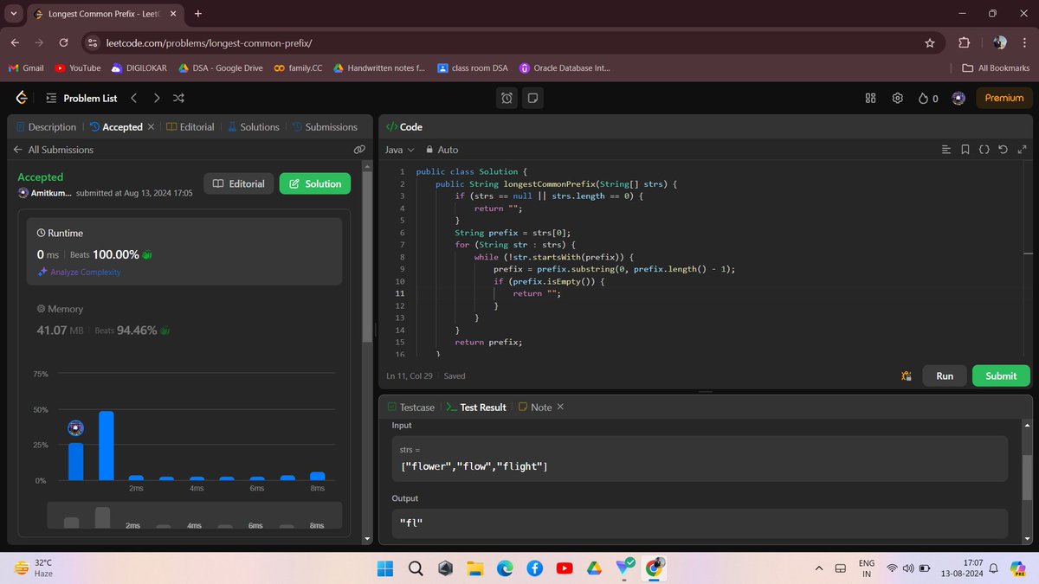Reload the page
The image size is (1039, 584).
63,42
